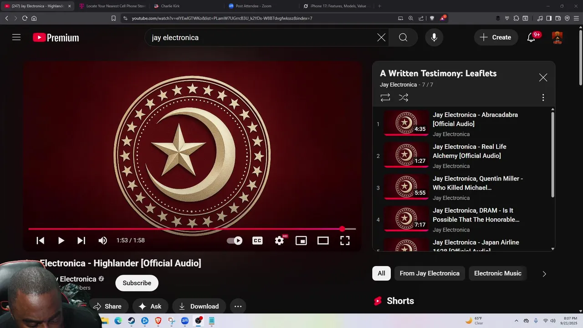Open the Zoom taskbar icon
Screen dimensions: 583x328
coord(185,321)
